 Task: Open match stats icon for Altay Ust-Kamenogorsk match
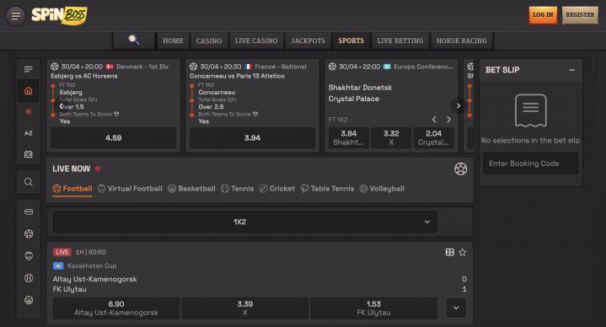click(x=449, y=252)
